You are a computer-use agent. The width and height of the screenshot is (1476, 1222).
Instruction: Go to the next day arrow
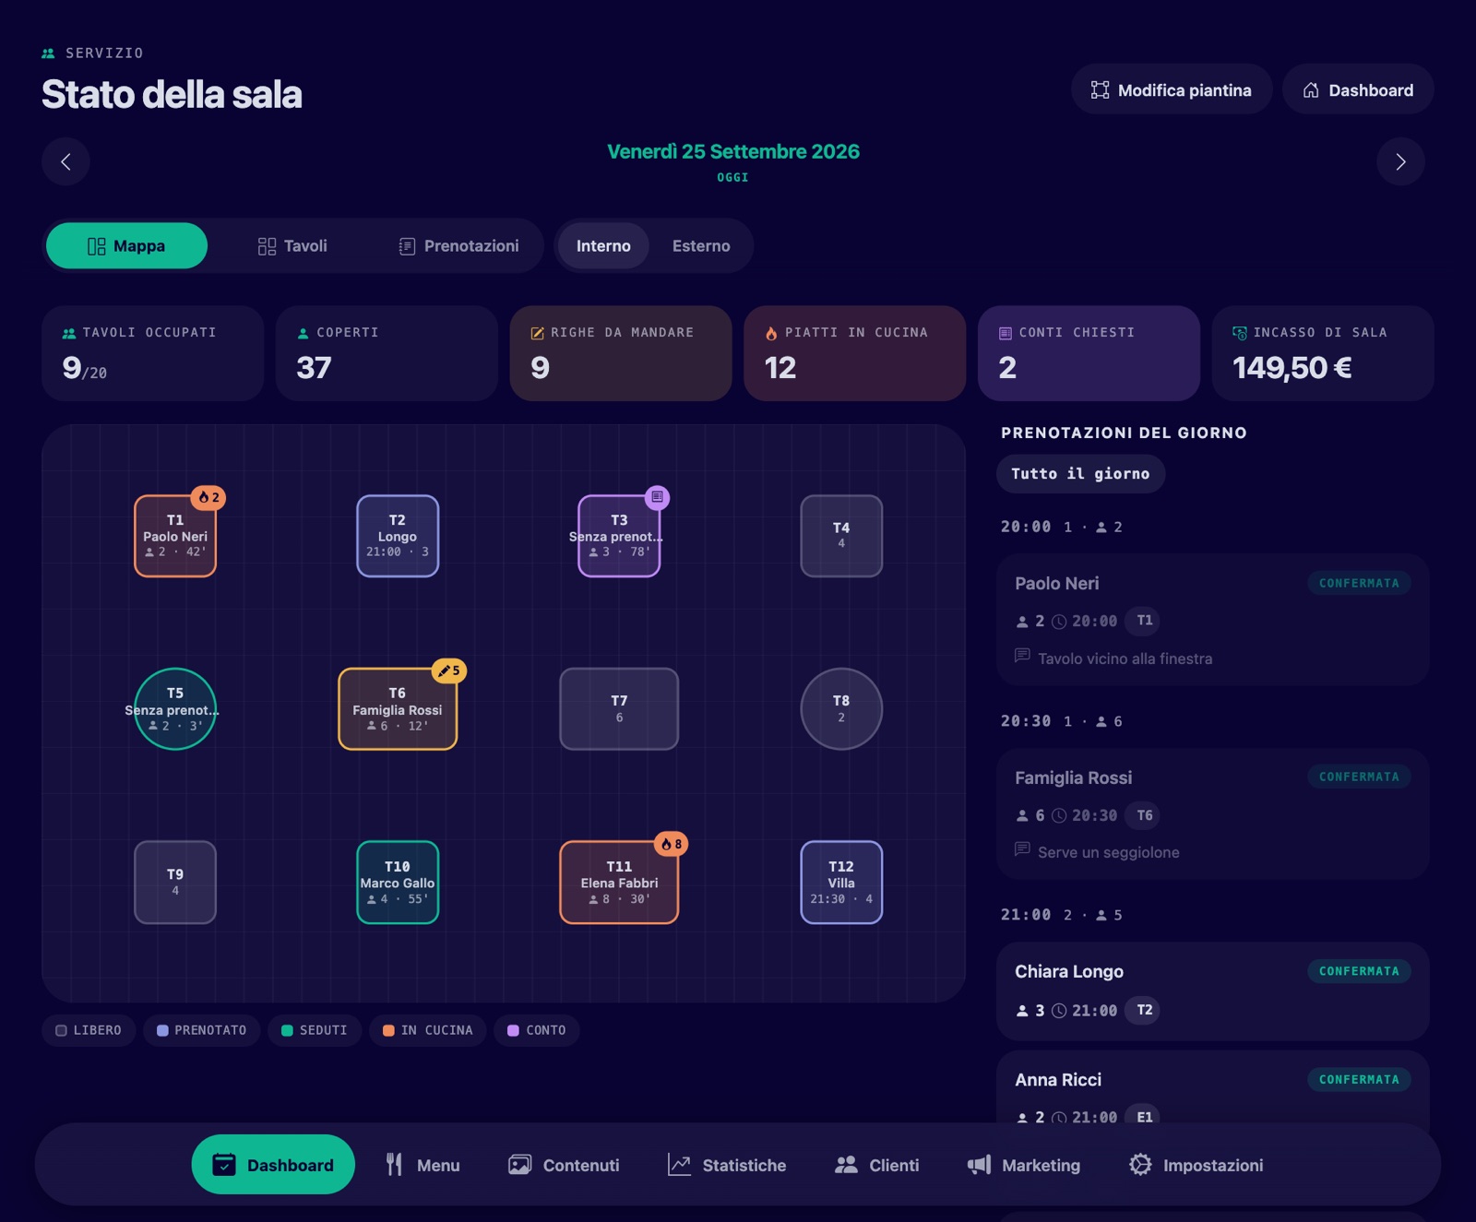[x=1400, y=161]
